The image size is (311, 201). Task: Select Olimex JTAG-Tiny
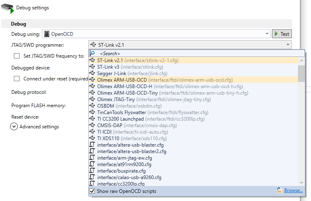tap(193, 99)
